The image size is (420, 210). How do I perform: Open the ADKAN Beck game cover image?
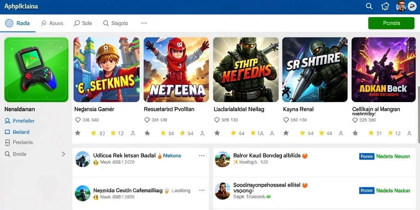[383, 70]
